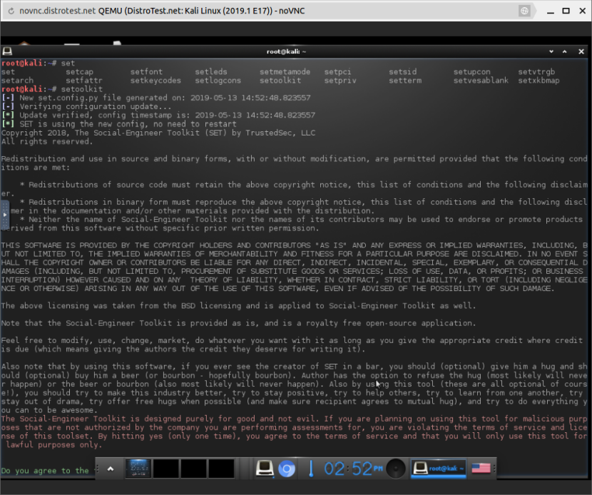Click 'setarch' in the completion list
592x495 pixels.
[17, 81]
